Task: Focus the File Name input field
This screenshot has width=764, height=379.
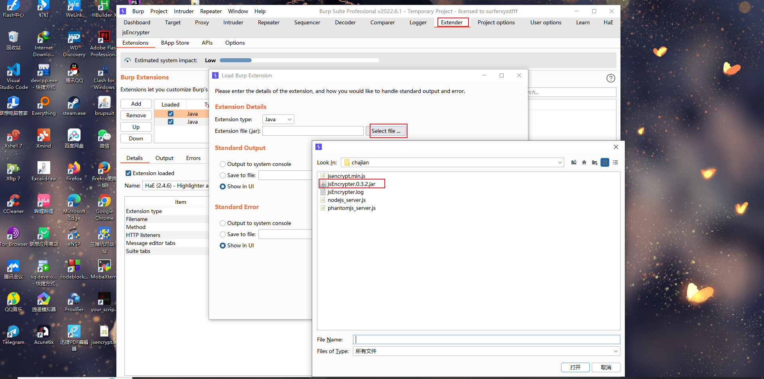Action: pyautogui.click(x=486, y=340)
